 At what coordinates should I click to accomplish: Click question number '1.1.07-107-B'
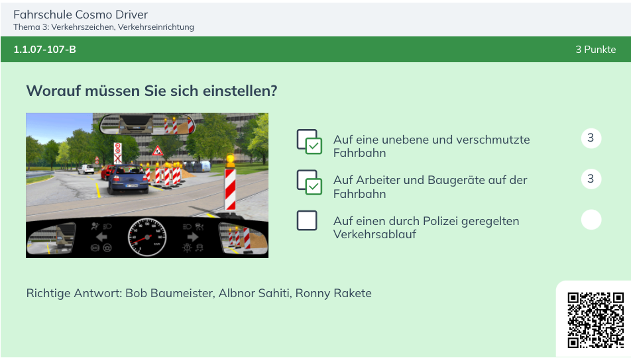point(44,50)
